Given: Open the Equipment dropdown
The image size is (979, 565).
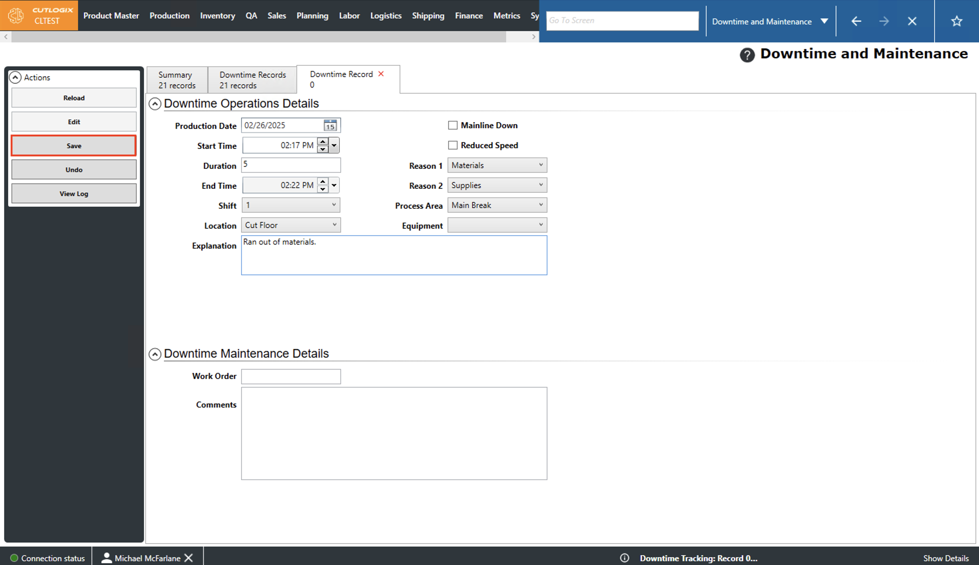Looking at the screenshot, I should pyautogui.click(x=497, y=225).
